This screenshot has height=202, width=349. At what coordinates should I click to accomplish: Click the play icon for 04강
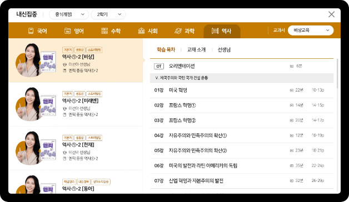pos(292,135)
